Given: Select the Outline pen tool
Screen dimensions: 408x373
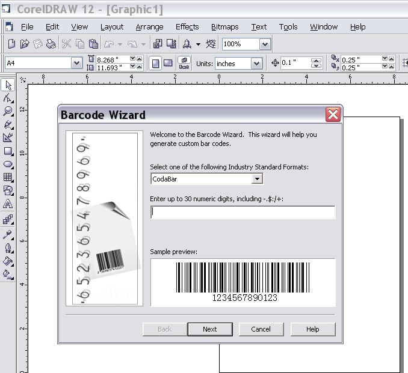Looking at the screenshot, I should coord(8,248).
